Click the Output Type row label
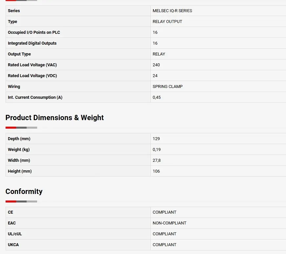 [19, 54]
